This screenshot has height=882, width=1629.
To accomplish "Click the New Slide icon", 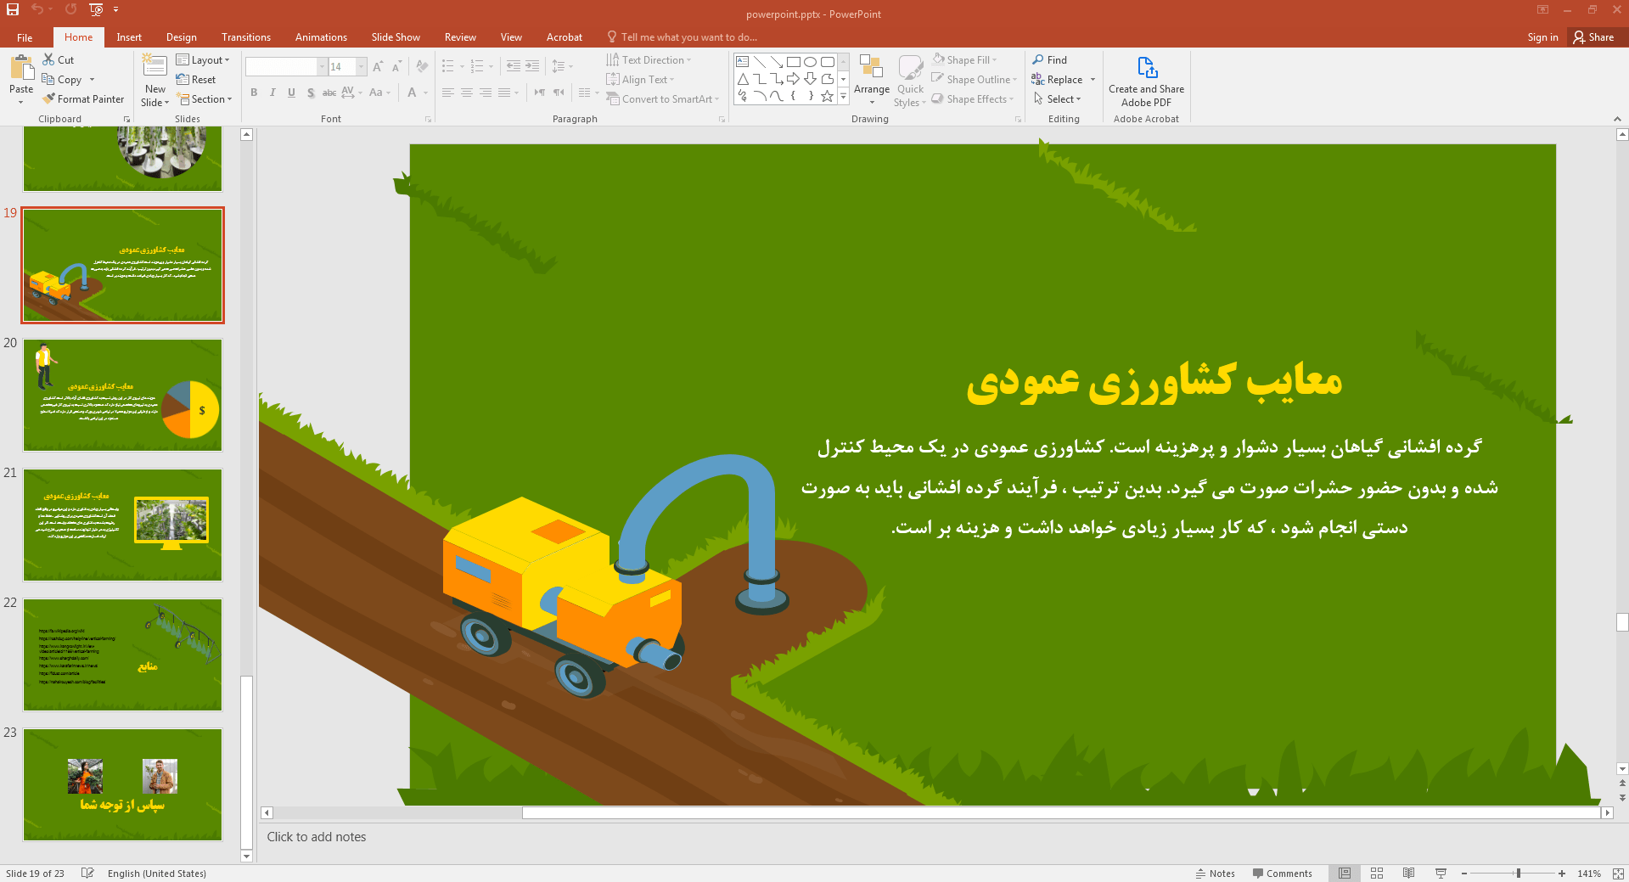I will coord(154,67).
